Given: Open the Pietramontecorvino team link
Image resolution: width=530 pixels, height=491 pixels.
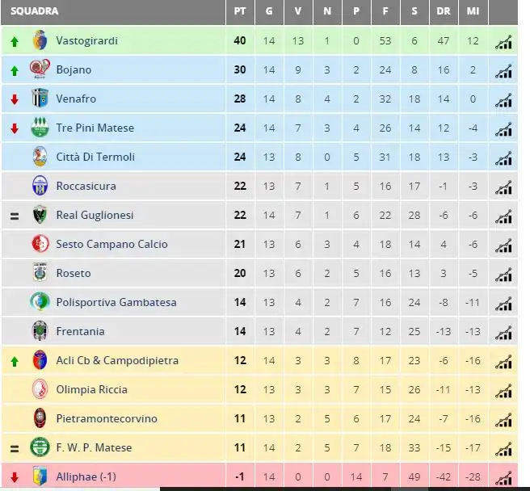Looking at the screenshot, I should pyautogui.click(x=107, y=418).
